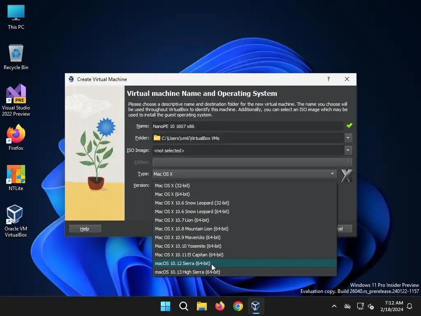Click the network display tray icon
Screen dimensions: 421x316
(360, 306)
